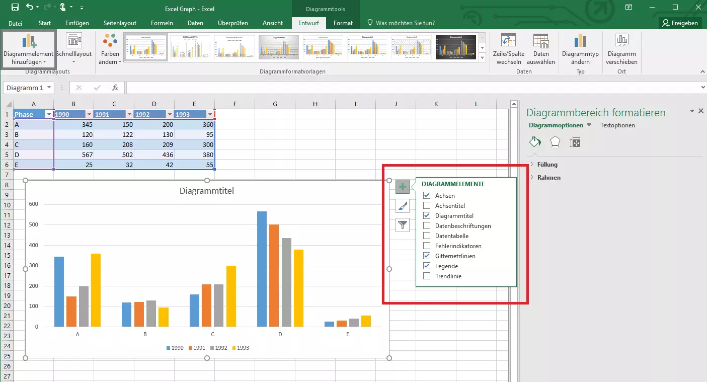Viewport: 707px width, 382px height.
Task: Open the Diagrammoptionen dropdown arrow
Action: (x=589, y=125)
